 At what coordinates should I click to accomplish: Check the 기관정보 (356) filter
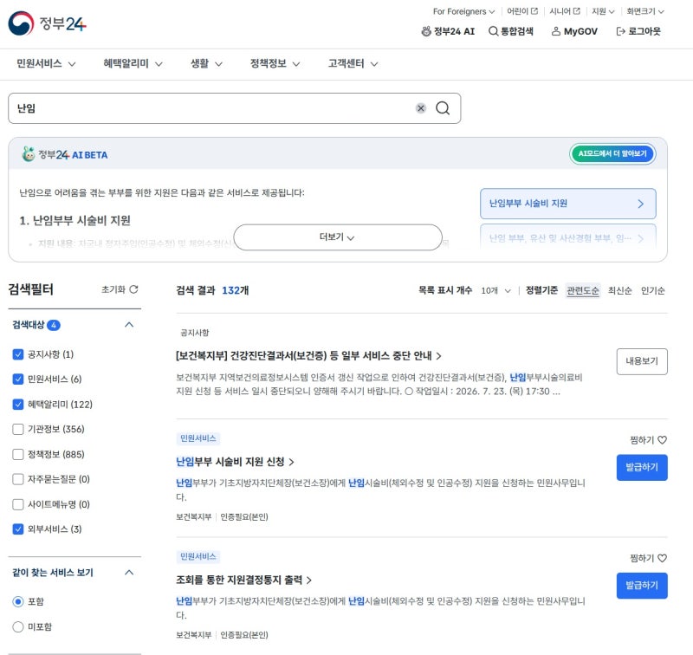point(18,429)
